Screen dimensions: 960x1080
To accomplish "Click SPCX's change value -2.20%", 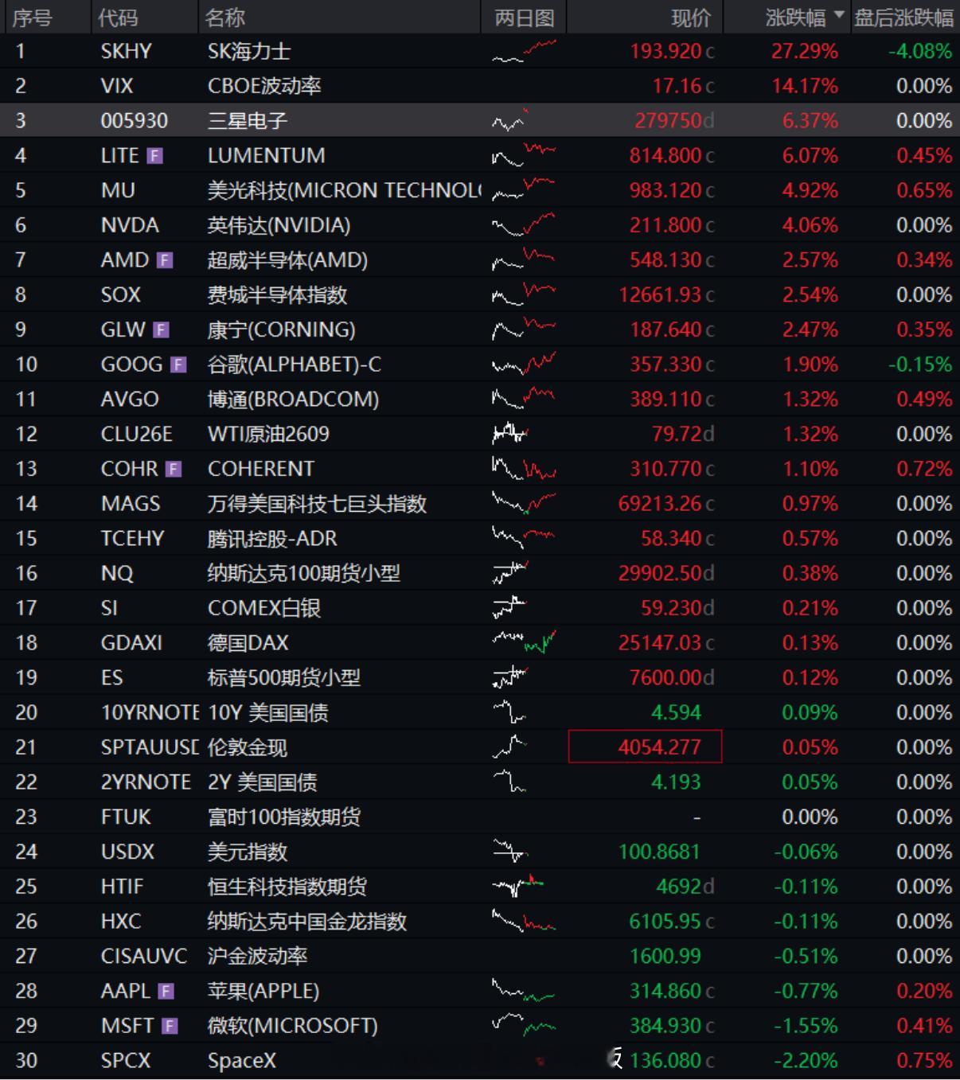I will 806,1061.
